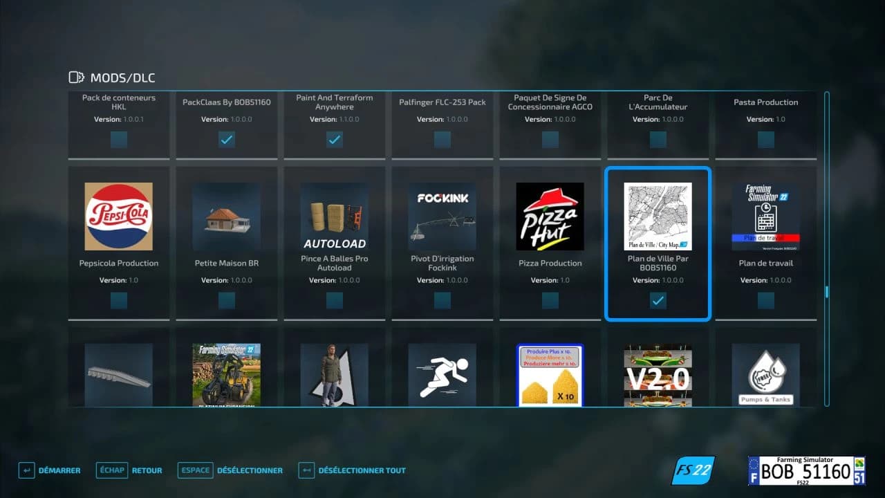Click the Plan de travail calendar thumbnail
This screenshot has width=885, height=498.
pos(765,216)
